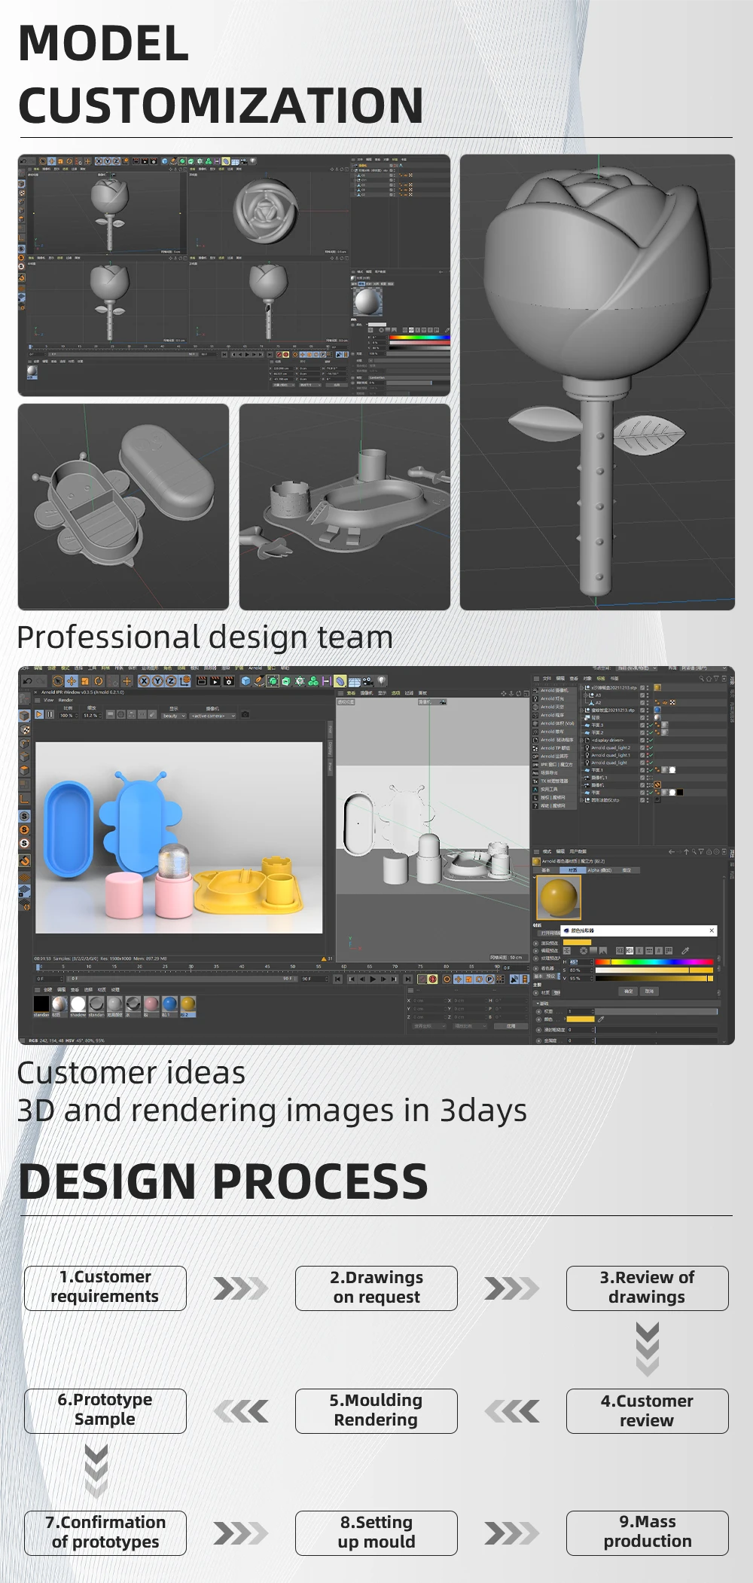
Task: Pick the eyedropper in the color picker
Action: (685, 951)
